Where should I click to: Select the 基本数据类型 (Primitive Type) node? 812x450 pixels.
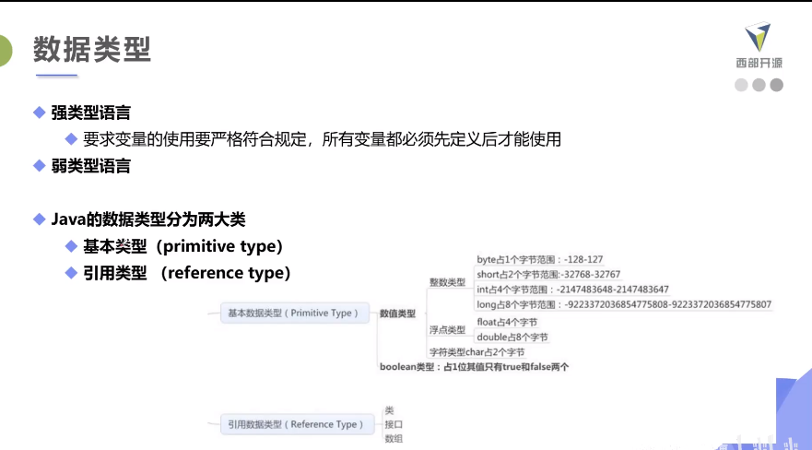point(295,313)
